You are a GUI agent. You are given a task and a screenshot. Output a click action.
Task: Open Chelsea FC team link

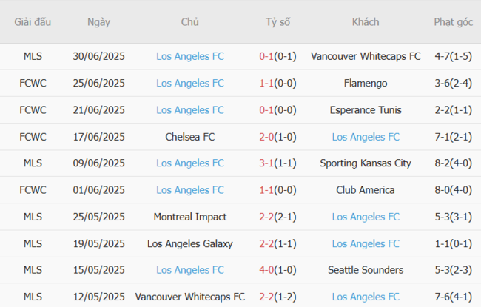(190, 136)
